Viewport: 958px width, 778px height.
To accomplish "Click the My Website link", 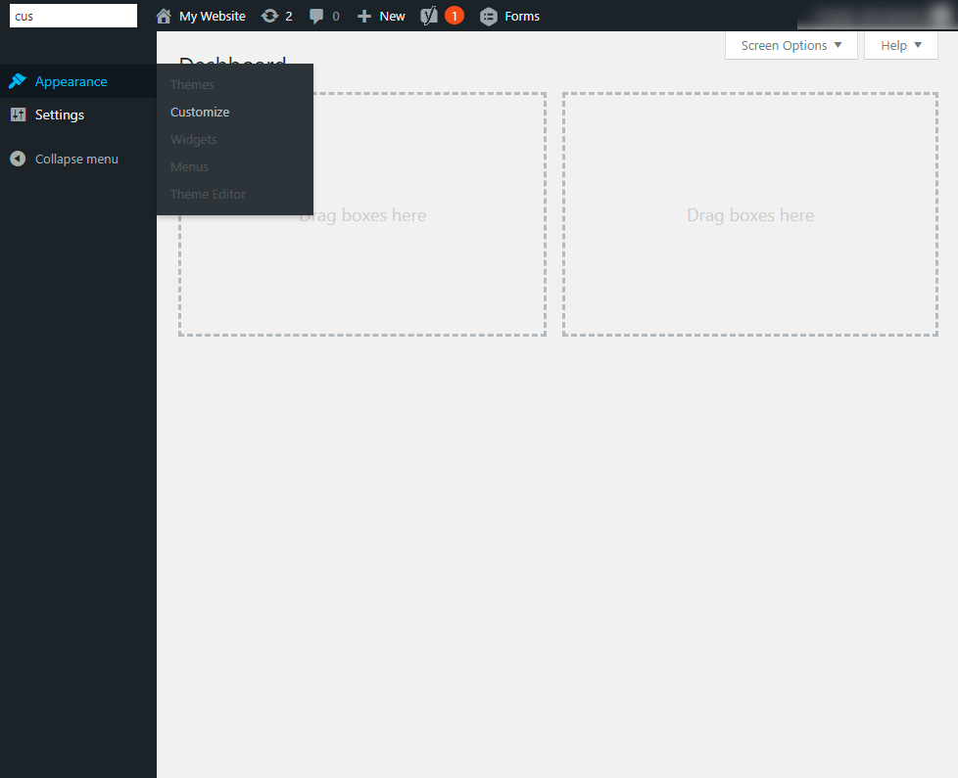I will (212, 17).
